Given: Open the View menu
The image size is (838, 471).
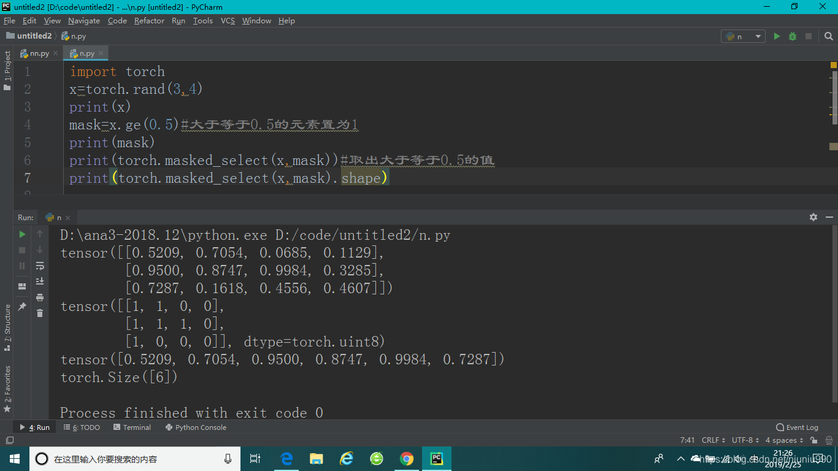Looking at the screenshot, I should 52,20.
